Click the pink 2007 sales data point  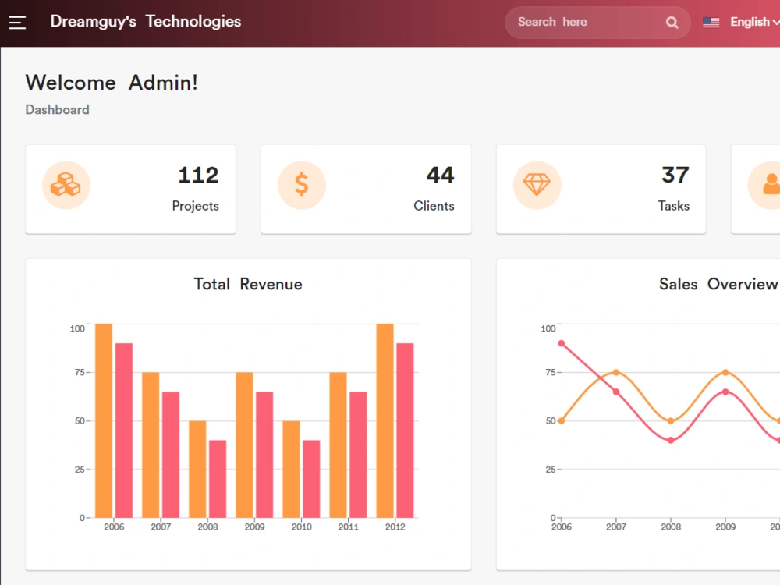point(616,392)
